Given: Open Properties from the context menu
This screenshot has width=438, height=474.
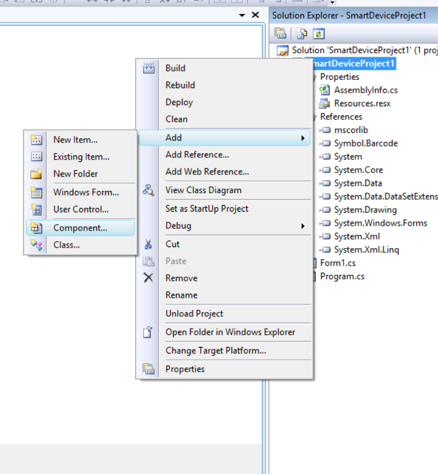Looking at the screenshot, I should click(x=224, y=369).
